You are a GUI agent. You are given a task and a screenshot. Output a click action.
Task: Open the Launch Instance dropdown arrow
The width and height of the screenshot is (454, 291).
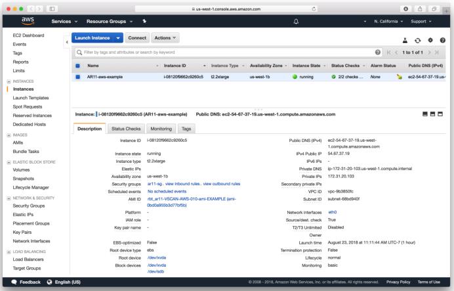(x=118, y=38)
